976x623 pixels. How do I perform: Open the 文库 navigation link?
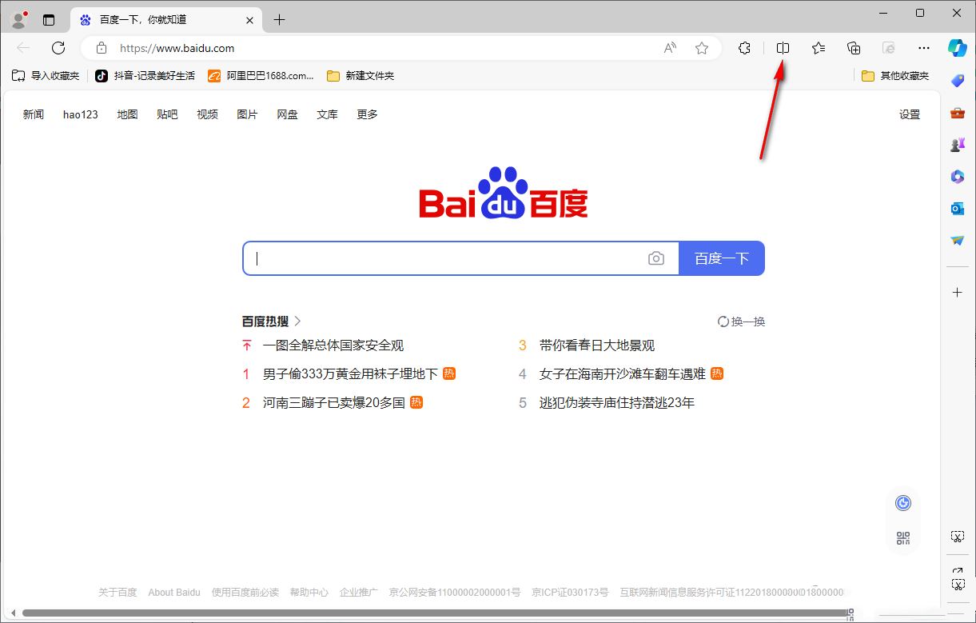point(328,114)
